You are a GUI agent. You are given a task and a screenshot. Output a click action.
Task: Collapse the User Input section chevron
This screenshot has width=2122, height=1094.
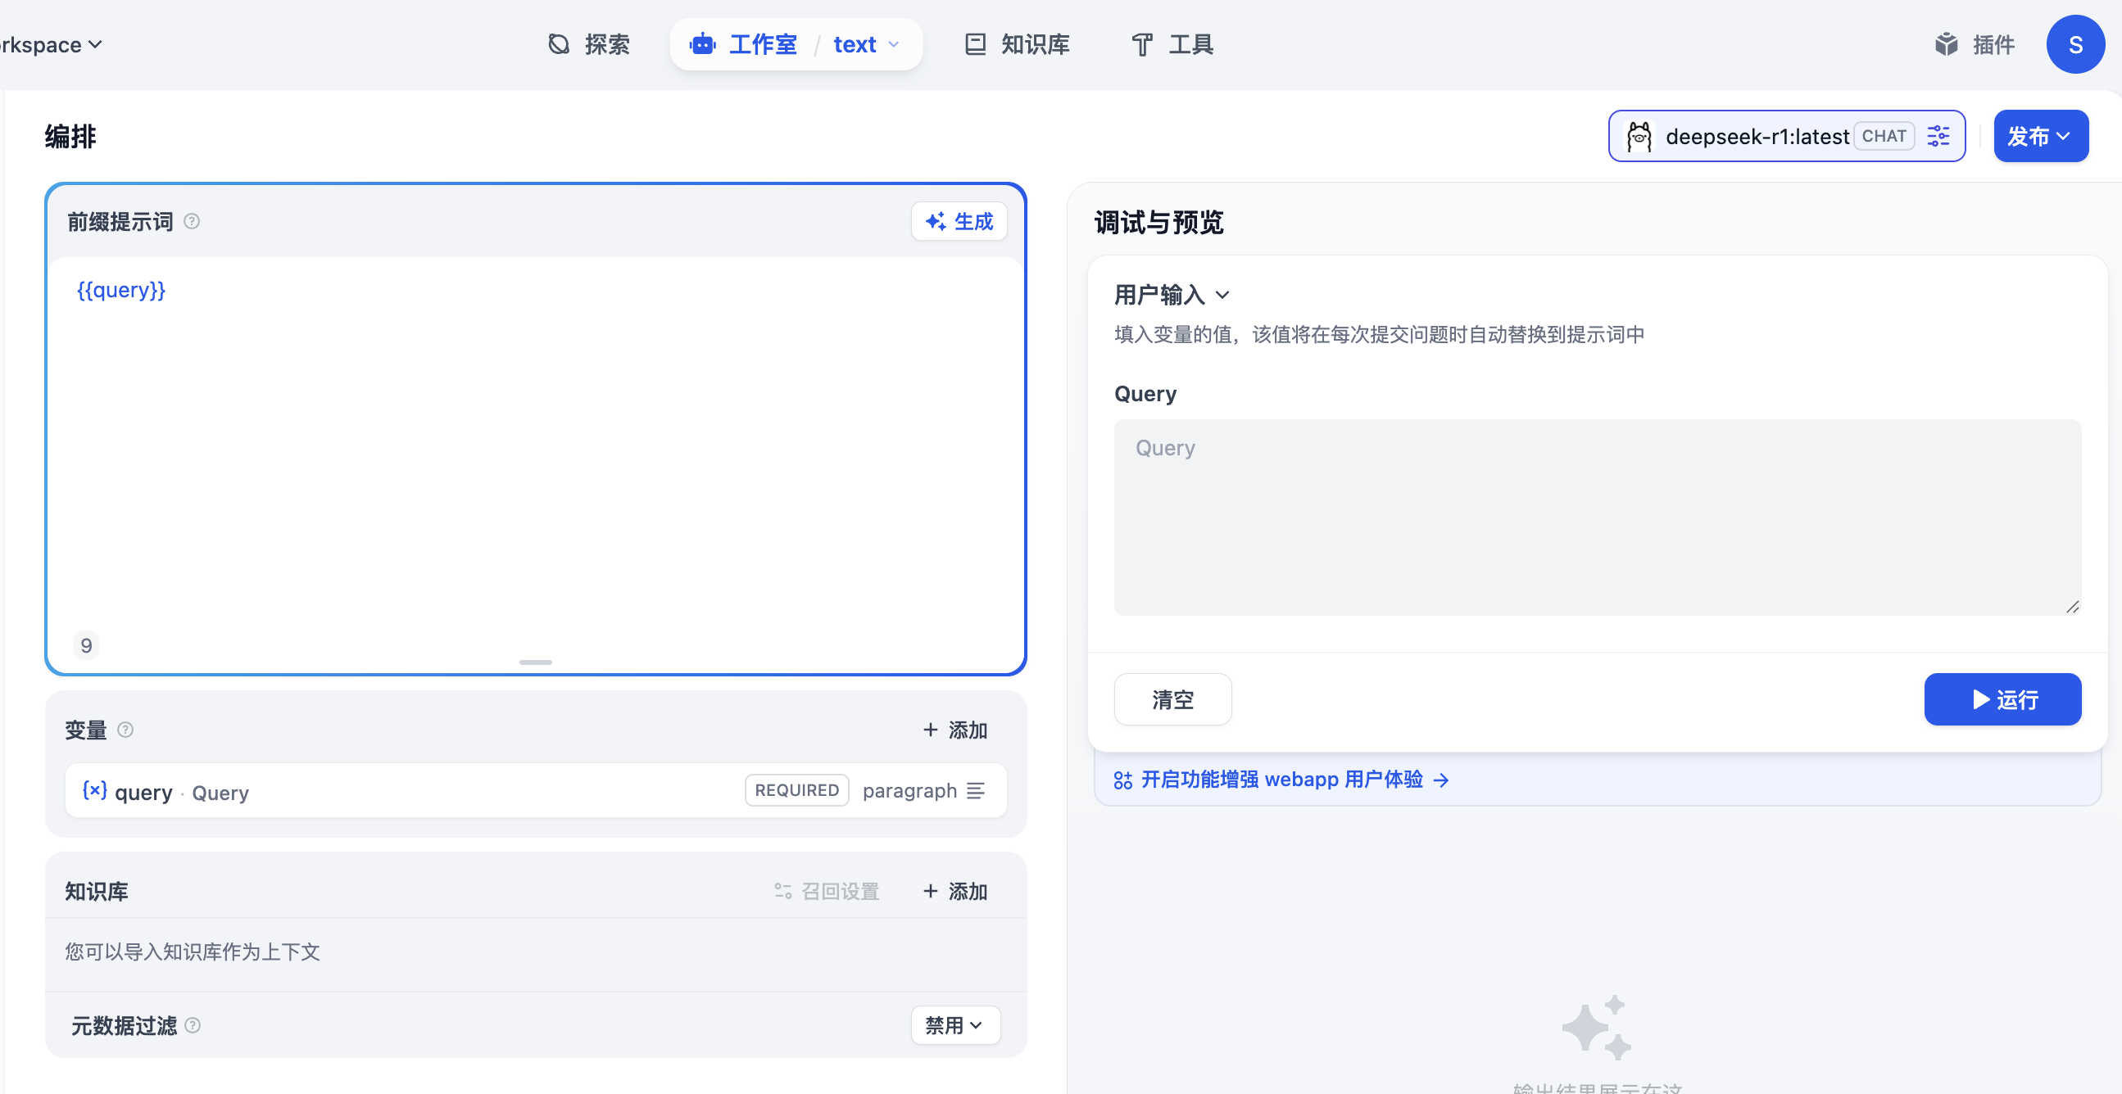coord(1222,295)
